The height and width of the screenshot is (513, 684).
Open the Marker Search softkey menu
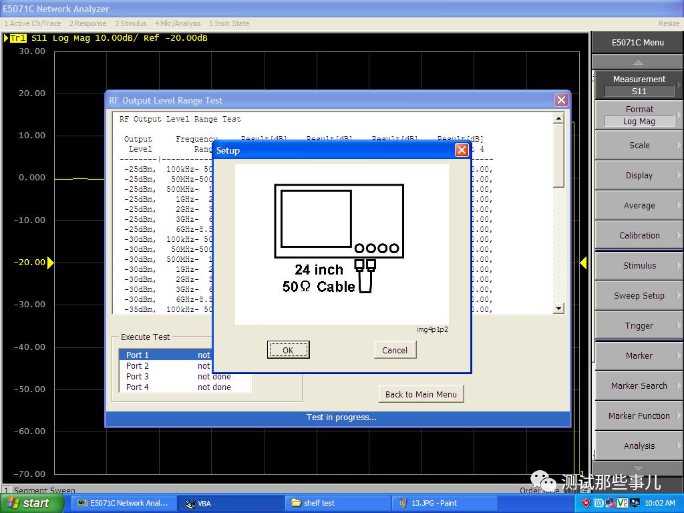(x=639, y=385)
